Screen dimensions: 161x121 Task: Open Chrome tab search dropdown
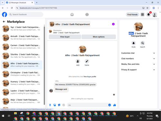click(x=3, y=3)
